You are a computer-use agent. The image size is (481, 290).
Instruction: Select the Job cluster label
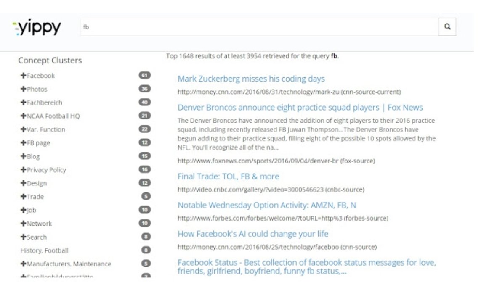point(31,211)
